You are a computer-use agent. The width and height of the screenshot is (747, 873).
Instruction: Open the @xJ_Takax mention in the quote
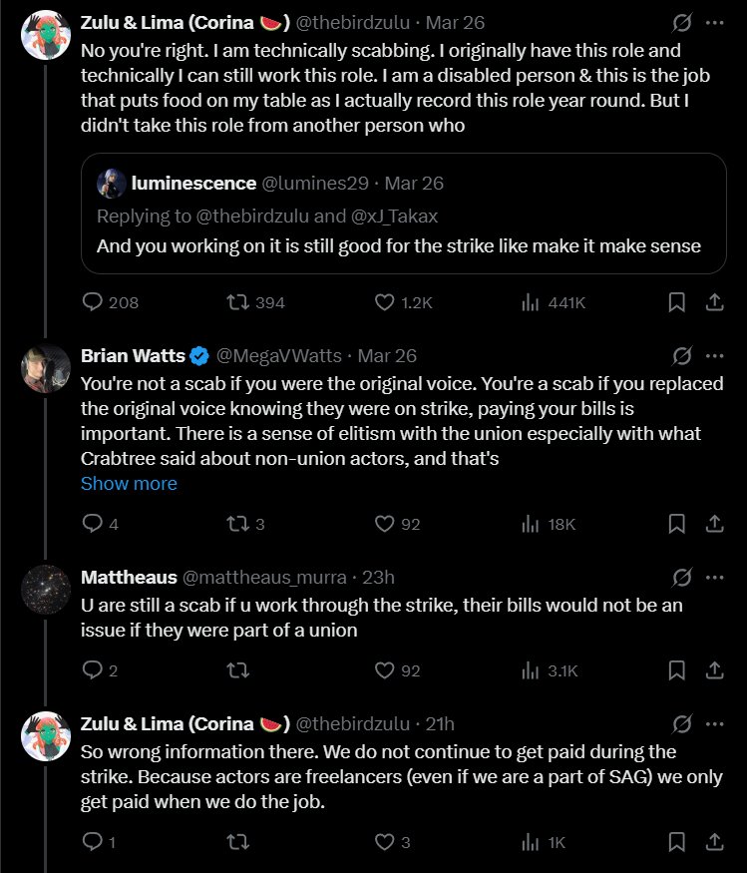pyautogui.click(x=394, y=217)
